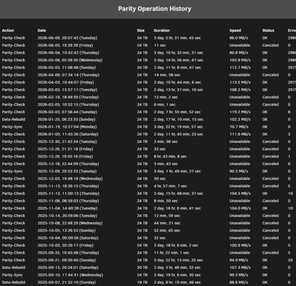Screen dimensions: 296x286
Task: Select date 2026-04-09, 07:34:14 (Thursday)
Action: pos(68,75)
